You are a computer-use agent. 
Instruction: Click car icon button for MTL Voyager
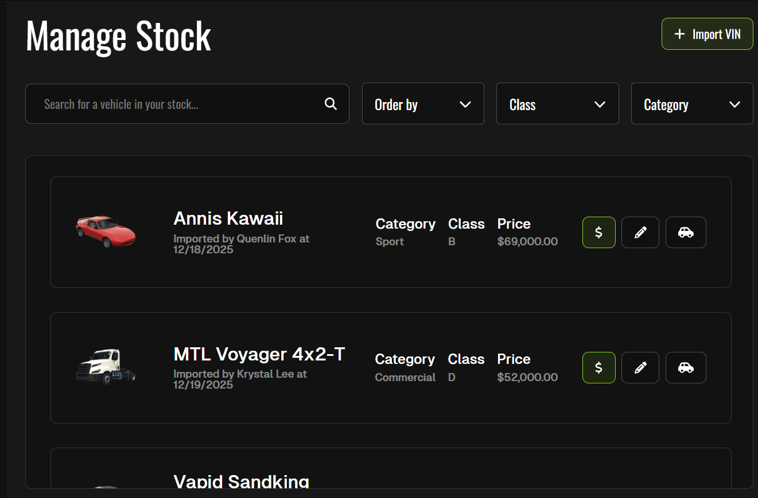point(686,367)
